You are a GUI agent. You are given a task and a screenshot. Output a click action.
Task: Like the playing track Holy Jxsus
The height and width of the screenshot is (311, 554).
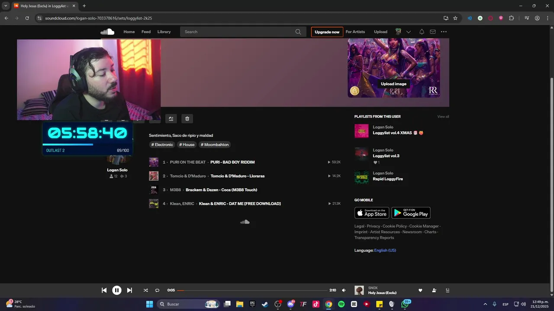coord(420,290)
